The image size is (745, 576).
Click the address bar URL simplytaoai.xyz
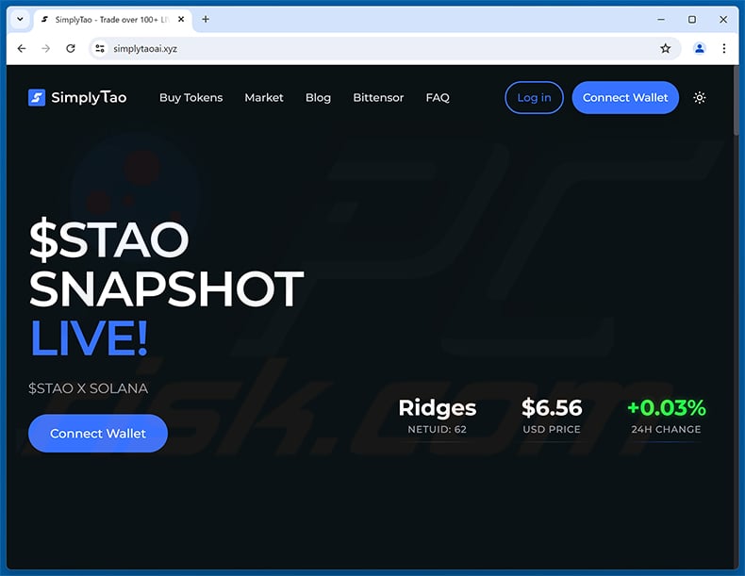[x=145, y=48]
